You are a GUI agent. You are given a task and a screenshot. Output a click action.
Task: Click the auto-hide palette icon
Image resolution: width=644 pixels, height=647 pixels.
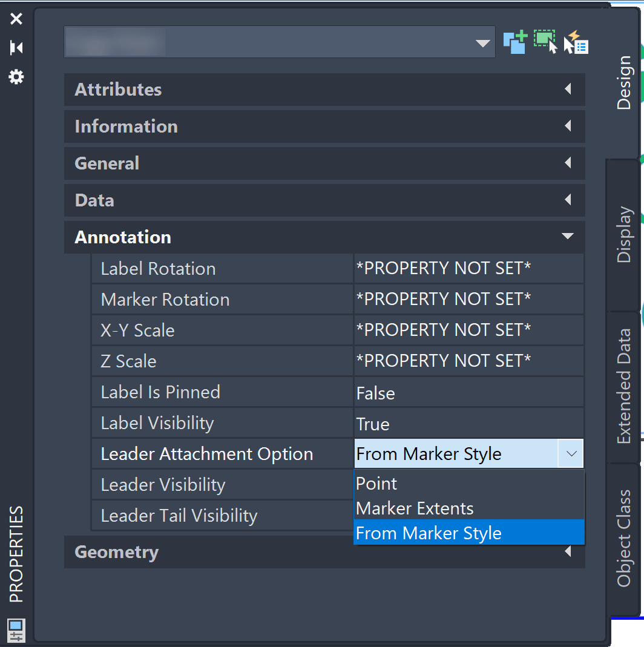pyautogui.click(x=16, y=47)
